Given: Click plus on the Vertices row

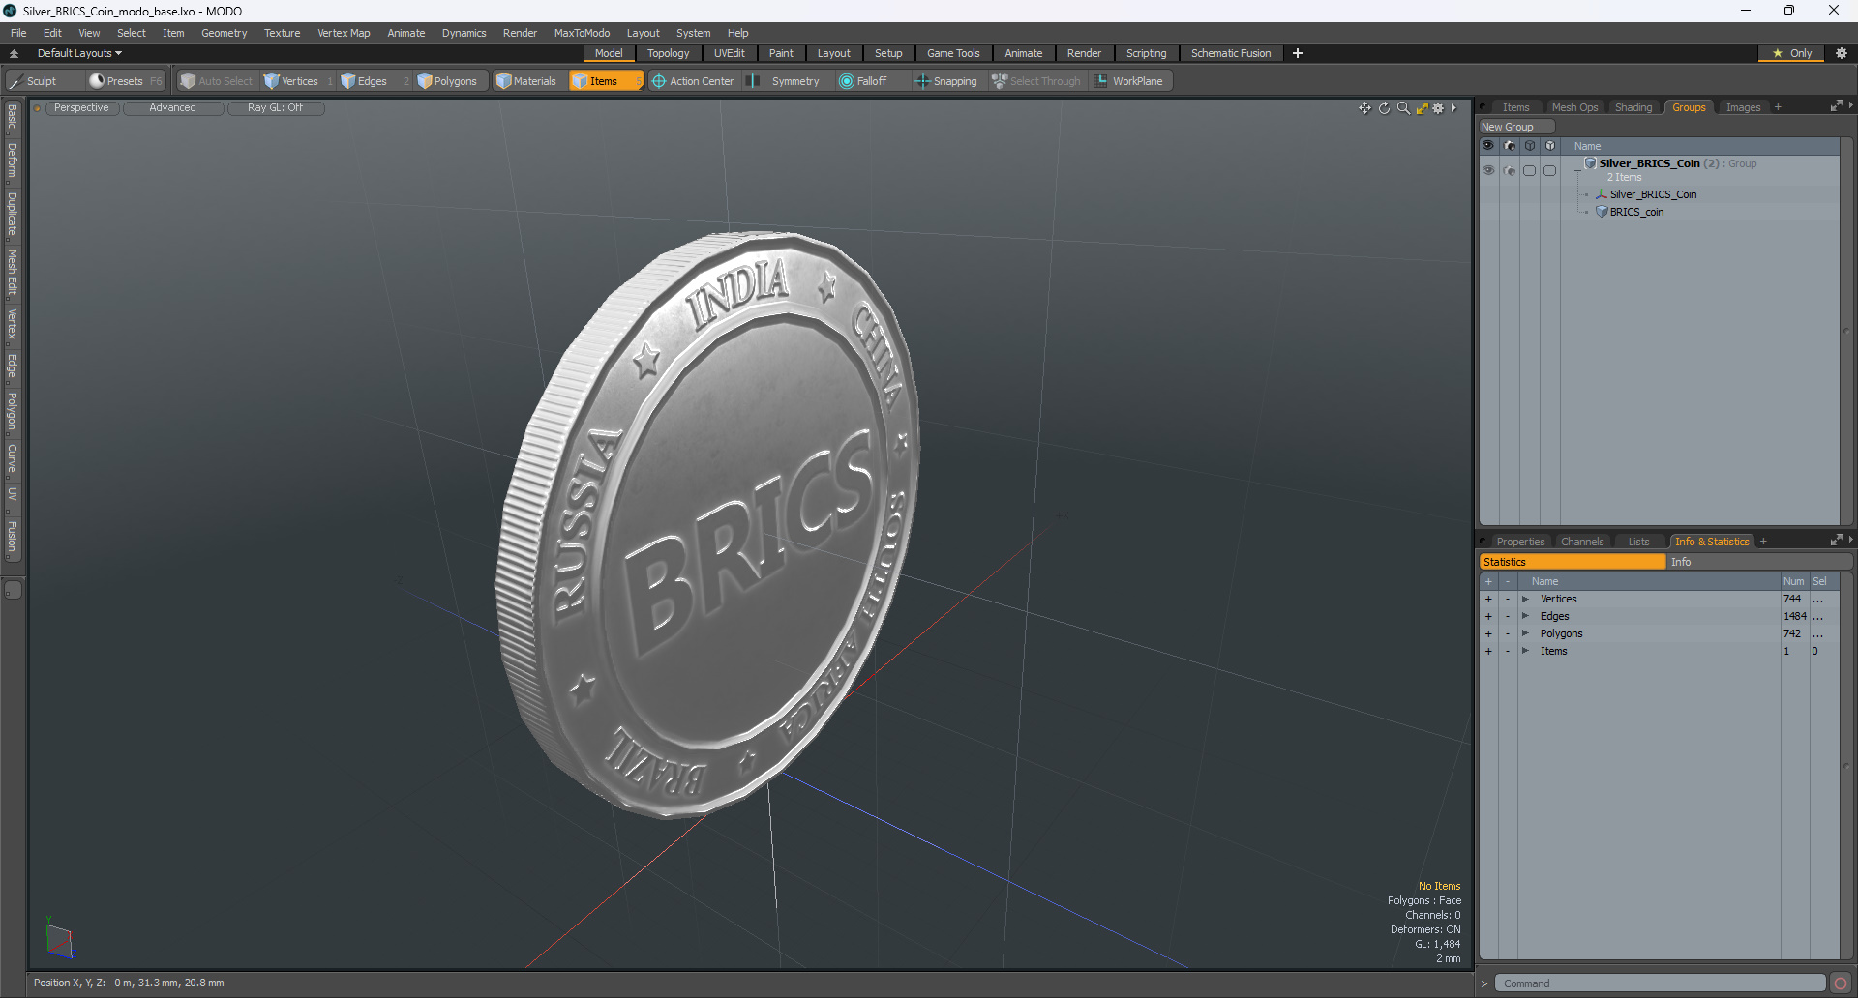Looking at the screenshot, I should (1488, 600).
